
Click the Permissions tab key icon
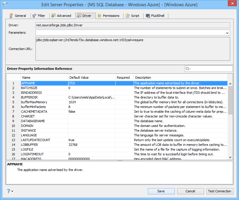(x=99, y=16)
